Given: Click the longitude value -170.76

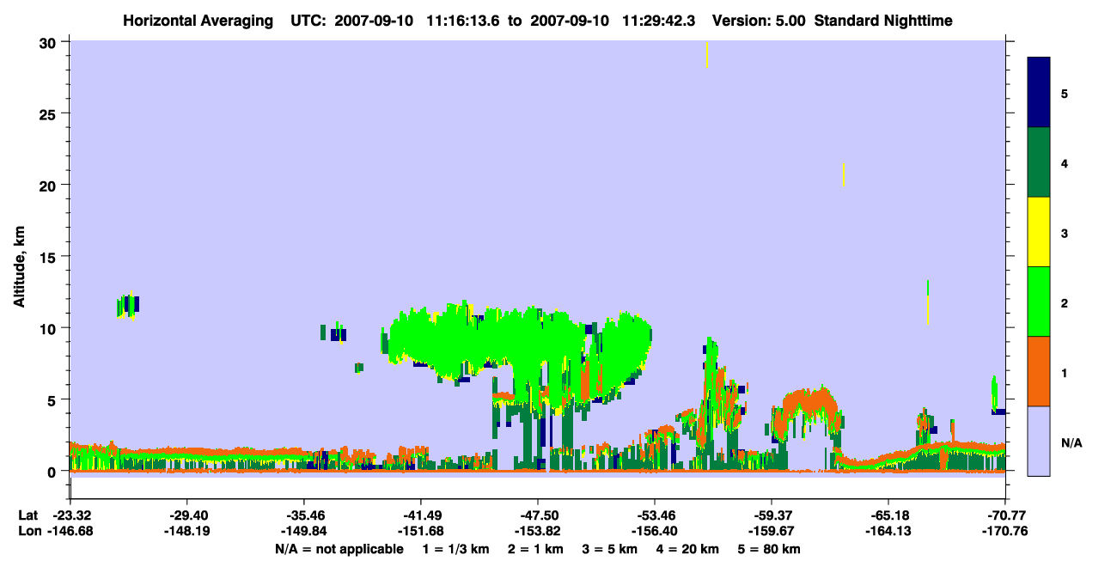Looking at the screenshot, I should pos(1005,531).
